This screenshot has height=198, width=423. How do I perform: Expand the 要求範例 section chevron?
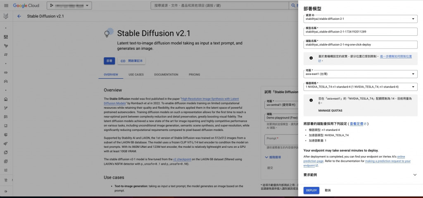click(x=415, y=175)
